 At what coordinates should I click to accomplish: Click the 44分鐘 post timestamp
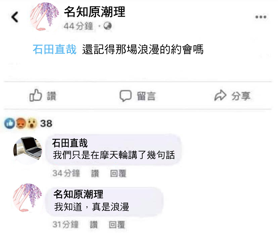78,26
